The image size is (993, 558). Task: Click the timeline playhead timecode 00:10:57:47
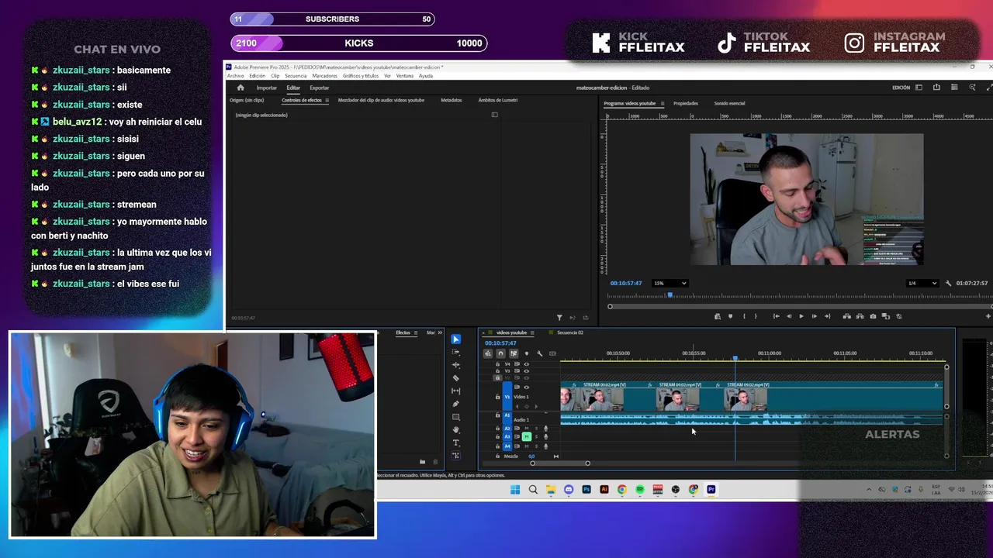coord(500,343)
